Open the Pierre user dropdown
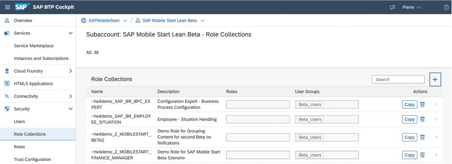Screen dimensions: 452x164 pos(411,7)
